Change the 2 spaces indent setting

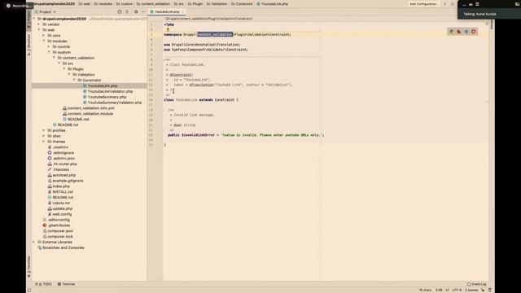click(471, 290)
